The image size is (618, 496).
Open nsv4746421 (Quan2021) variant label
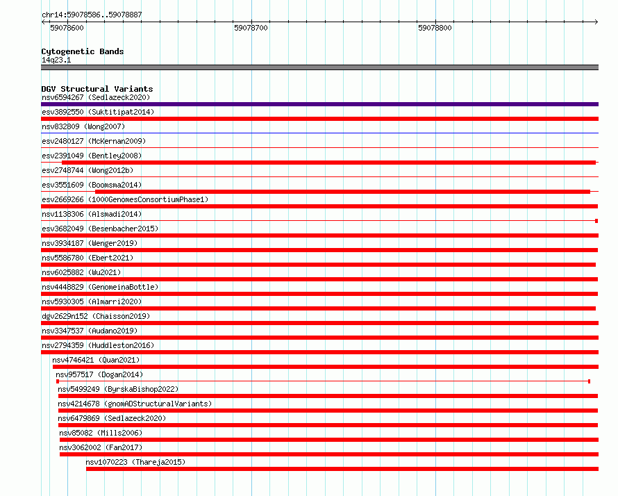[96, 360]
